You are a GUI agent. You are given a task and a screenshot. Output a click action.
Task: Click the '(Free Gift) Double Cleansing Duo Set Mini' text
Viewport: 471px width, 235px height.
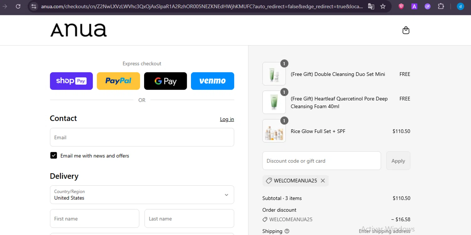pos(338,74)
